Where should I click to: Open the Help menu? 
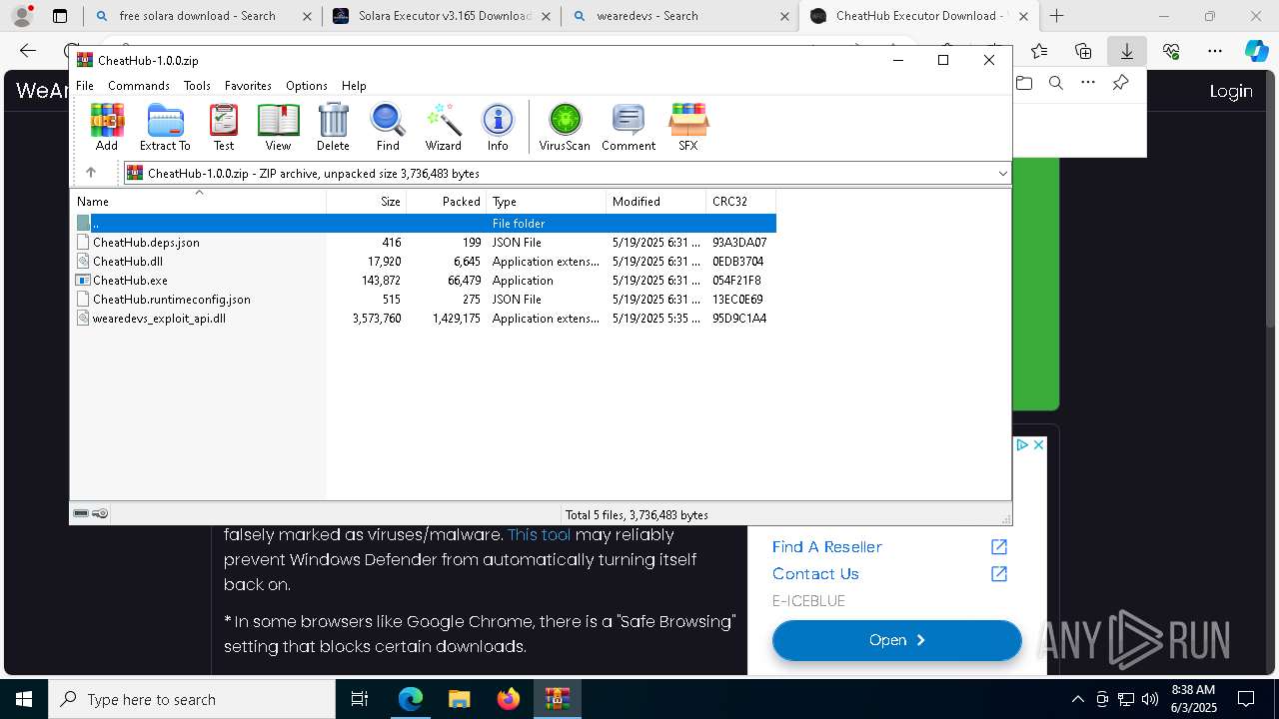[x=354, y=86]
